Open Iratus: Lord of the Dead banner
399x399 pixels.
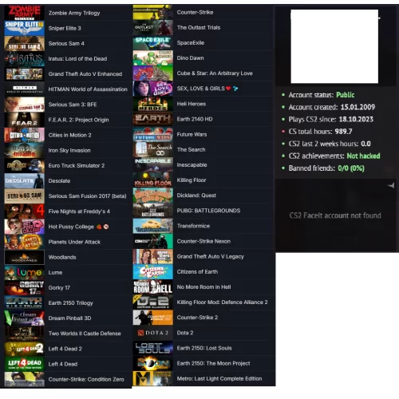point(24,58)
